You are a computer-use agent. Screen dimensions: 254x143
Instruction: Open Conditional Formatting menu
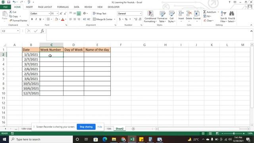tap(150, 17)
